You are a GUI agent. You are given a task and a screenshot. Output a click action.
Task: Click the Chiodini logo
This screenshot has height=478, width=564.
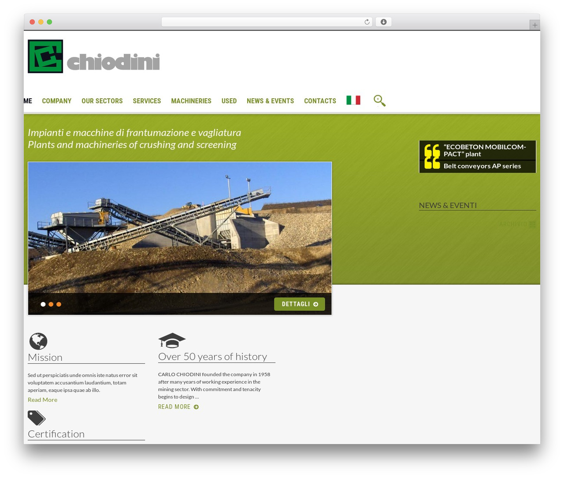pyautogui.click(x=94, y=56)
